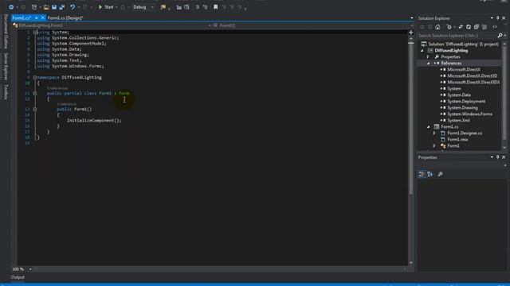510x286 pixels.
Task: Close the Form1.cs tab
Action: (x=42, y=17)
